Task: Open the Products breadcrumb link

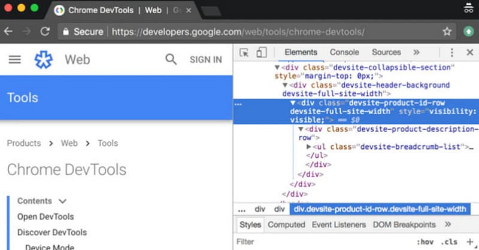Action: (x=24, y=143)
